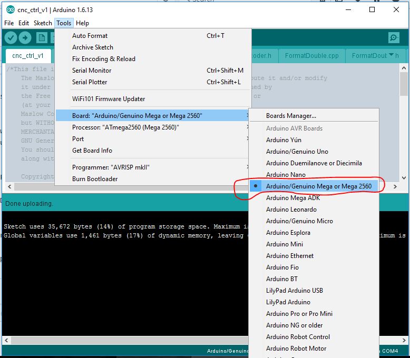
Task: Select Arduino Pro or Pro Mini board
Action: (314, 314)
